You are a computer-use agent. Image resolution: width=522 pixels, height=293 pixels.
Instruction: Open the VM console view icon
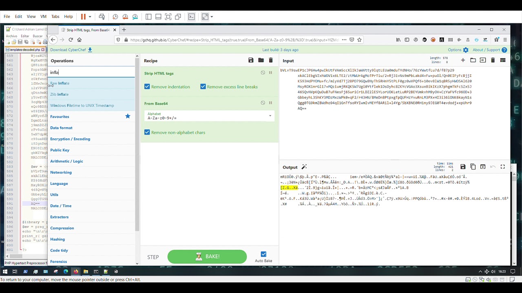tap(191, 17)
